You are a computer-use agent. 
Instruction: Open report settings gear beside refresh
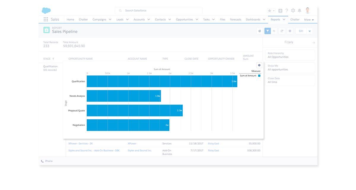(290, 31)
